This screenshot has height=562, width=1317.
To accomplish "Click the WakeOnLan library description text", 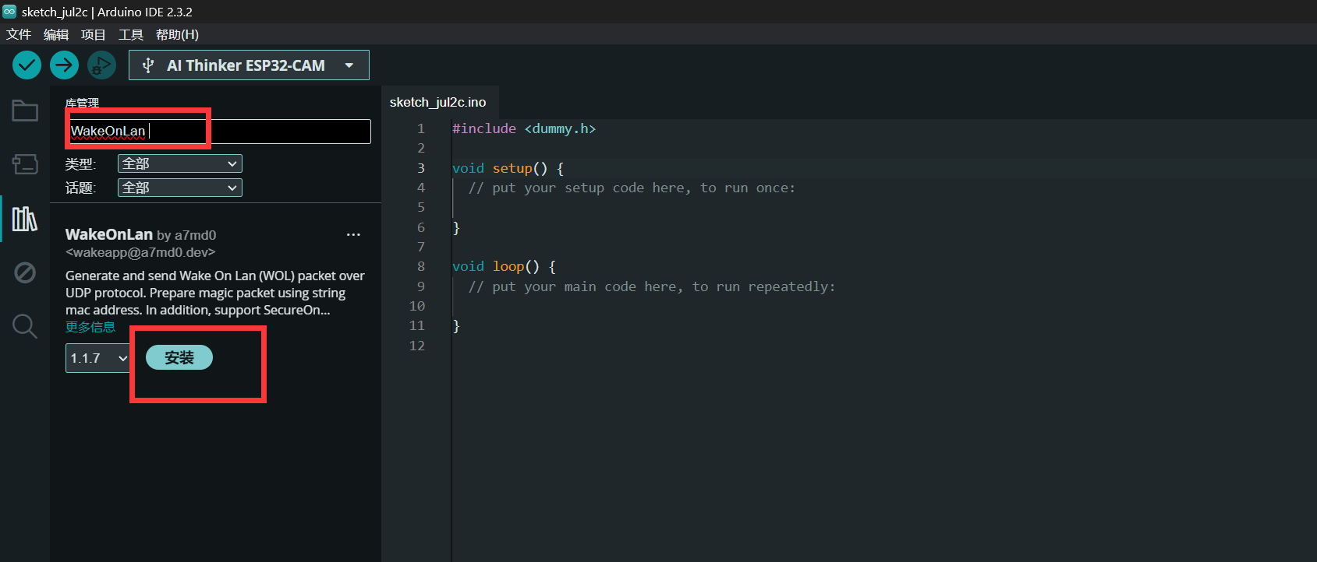I will [x=215, y=293].
